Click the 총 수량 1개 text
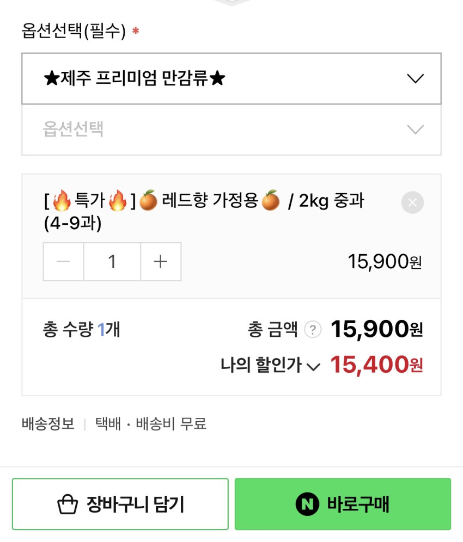The width and height of the screenshot is (463, 542). tap(81, 329)
